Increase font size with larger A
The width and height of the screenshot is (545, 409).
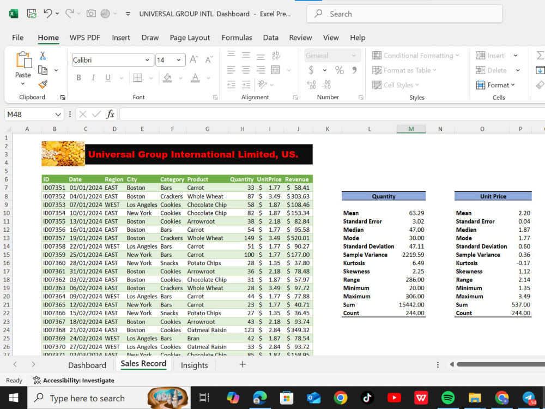point(194,60)
